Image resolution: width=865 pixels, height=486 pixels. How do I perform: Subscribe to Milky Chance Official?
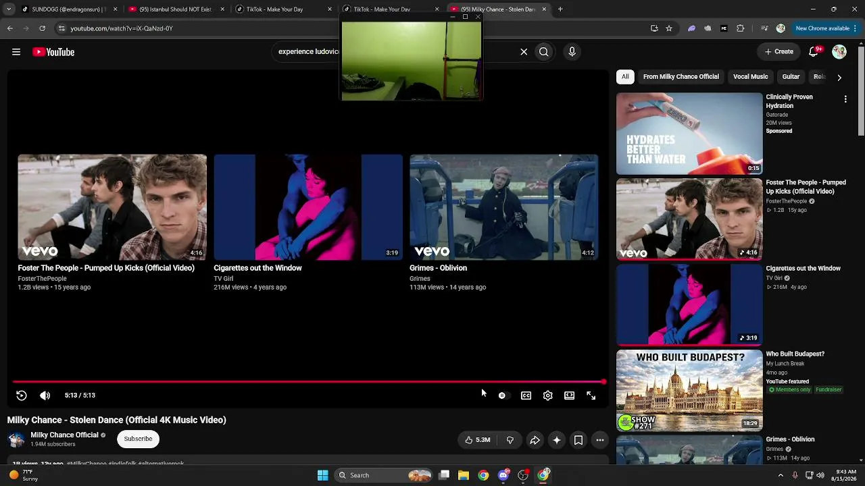click(x=138, y=439)
